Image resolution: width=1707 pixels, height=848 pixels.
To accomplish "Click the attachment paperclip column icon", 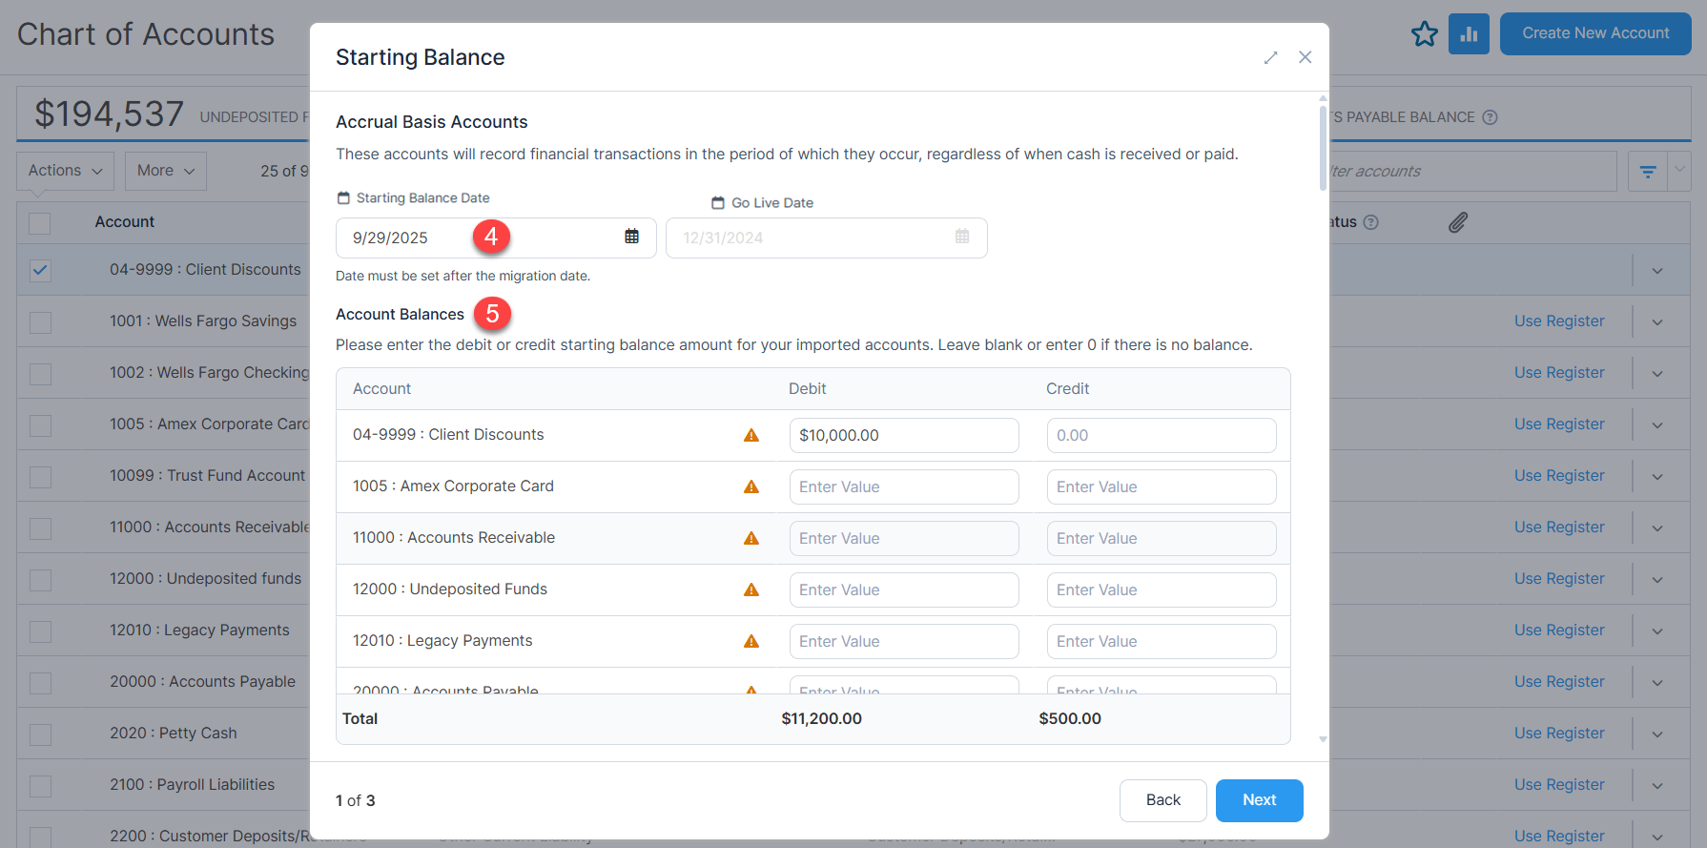I will (x=1458, y=222).
